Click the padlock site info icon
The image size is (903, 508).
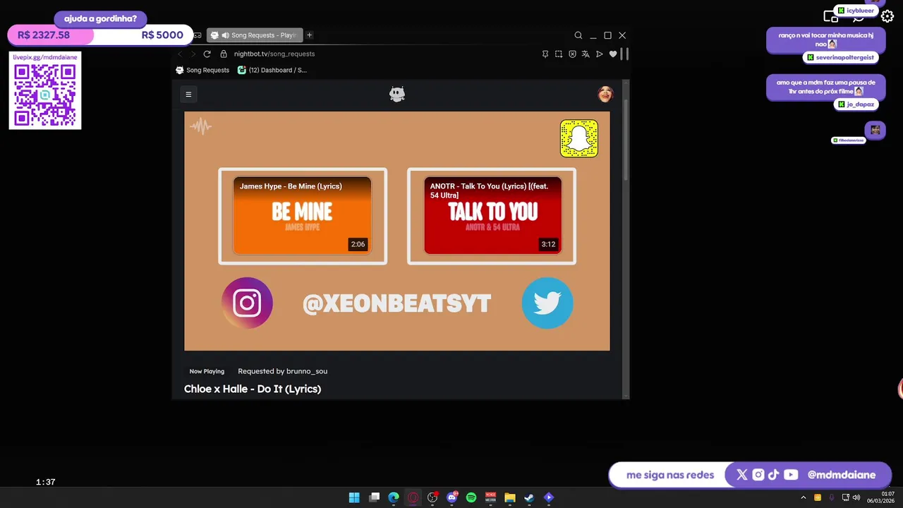[x=224, y=54]
